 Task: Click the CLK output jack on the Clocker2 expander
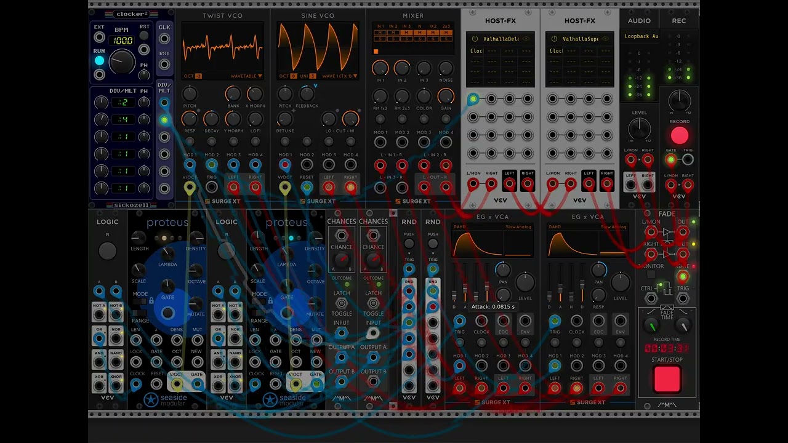[x=164, y=39]
